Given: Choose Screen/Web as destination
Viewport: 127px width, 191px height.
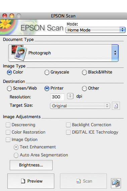Looking at the screenshot, I should pos(9,88).
